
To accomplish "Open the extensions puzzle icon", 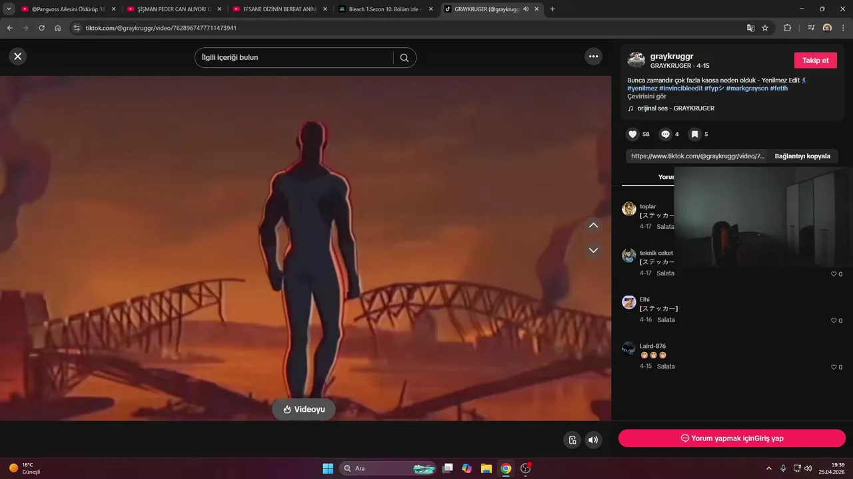I will (x=787, y=28).
